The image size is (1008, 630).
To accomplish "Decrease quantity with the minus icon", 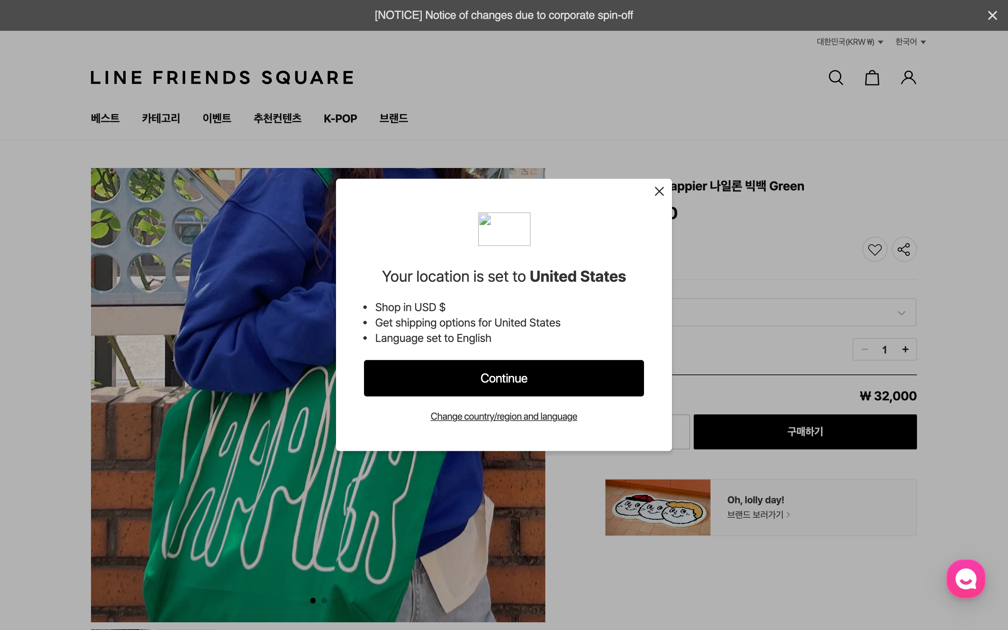I will (x=865, y=349).
